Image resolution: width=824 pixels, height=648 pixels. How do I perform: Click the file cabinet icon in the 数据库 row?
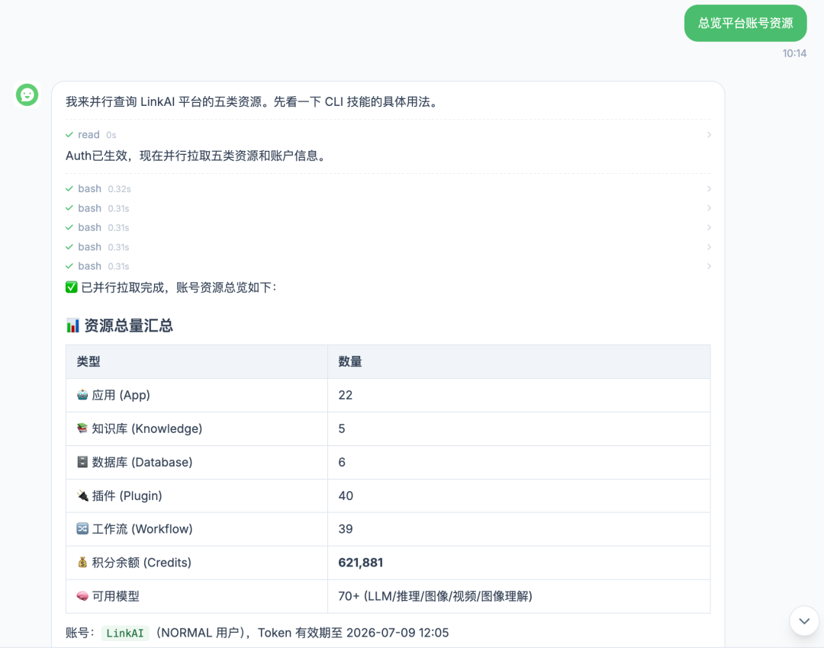pyautogui.click(x=82, y=462)
